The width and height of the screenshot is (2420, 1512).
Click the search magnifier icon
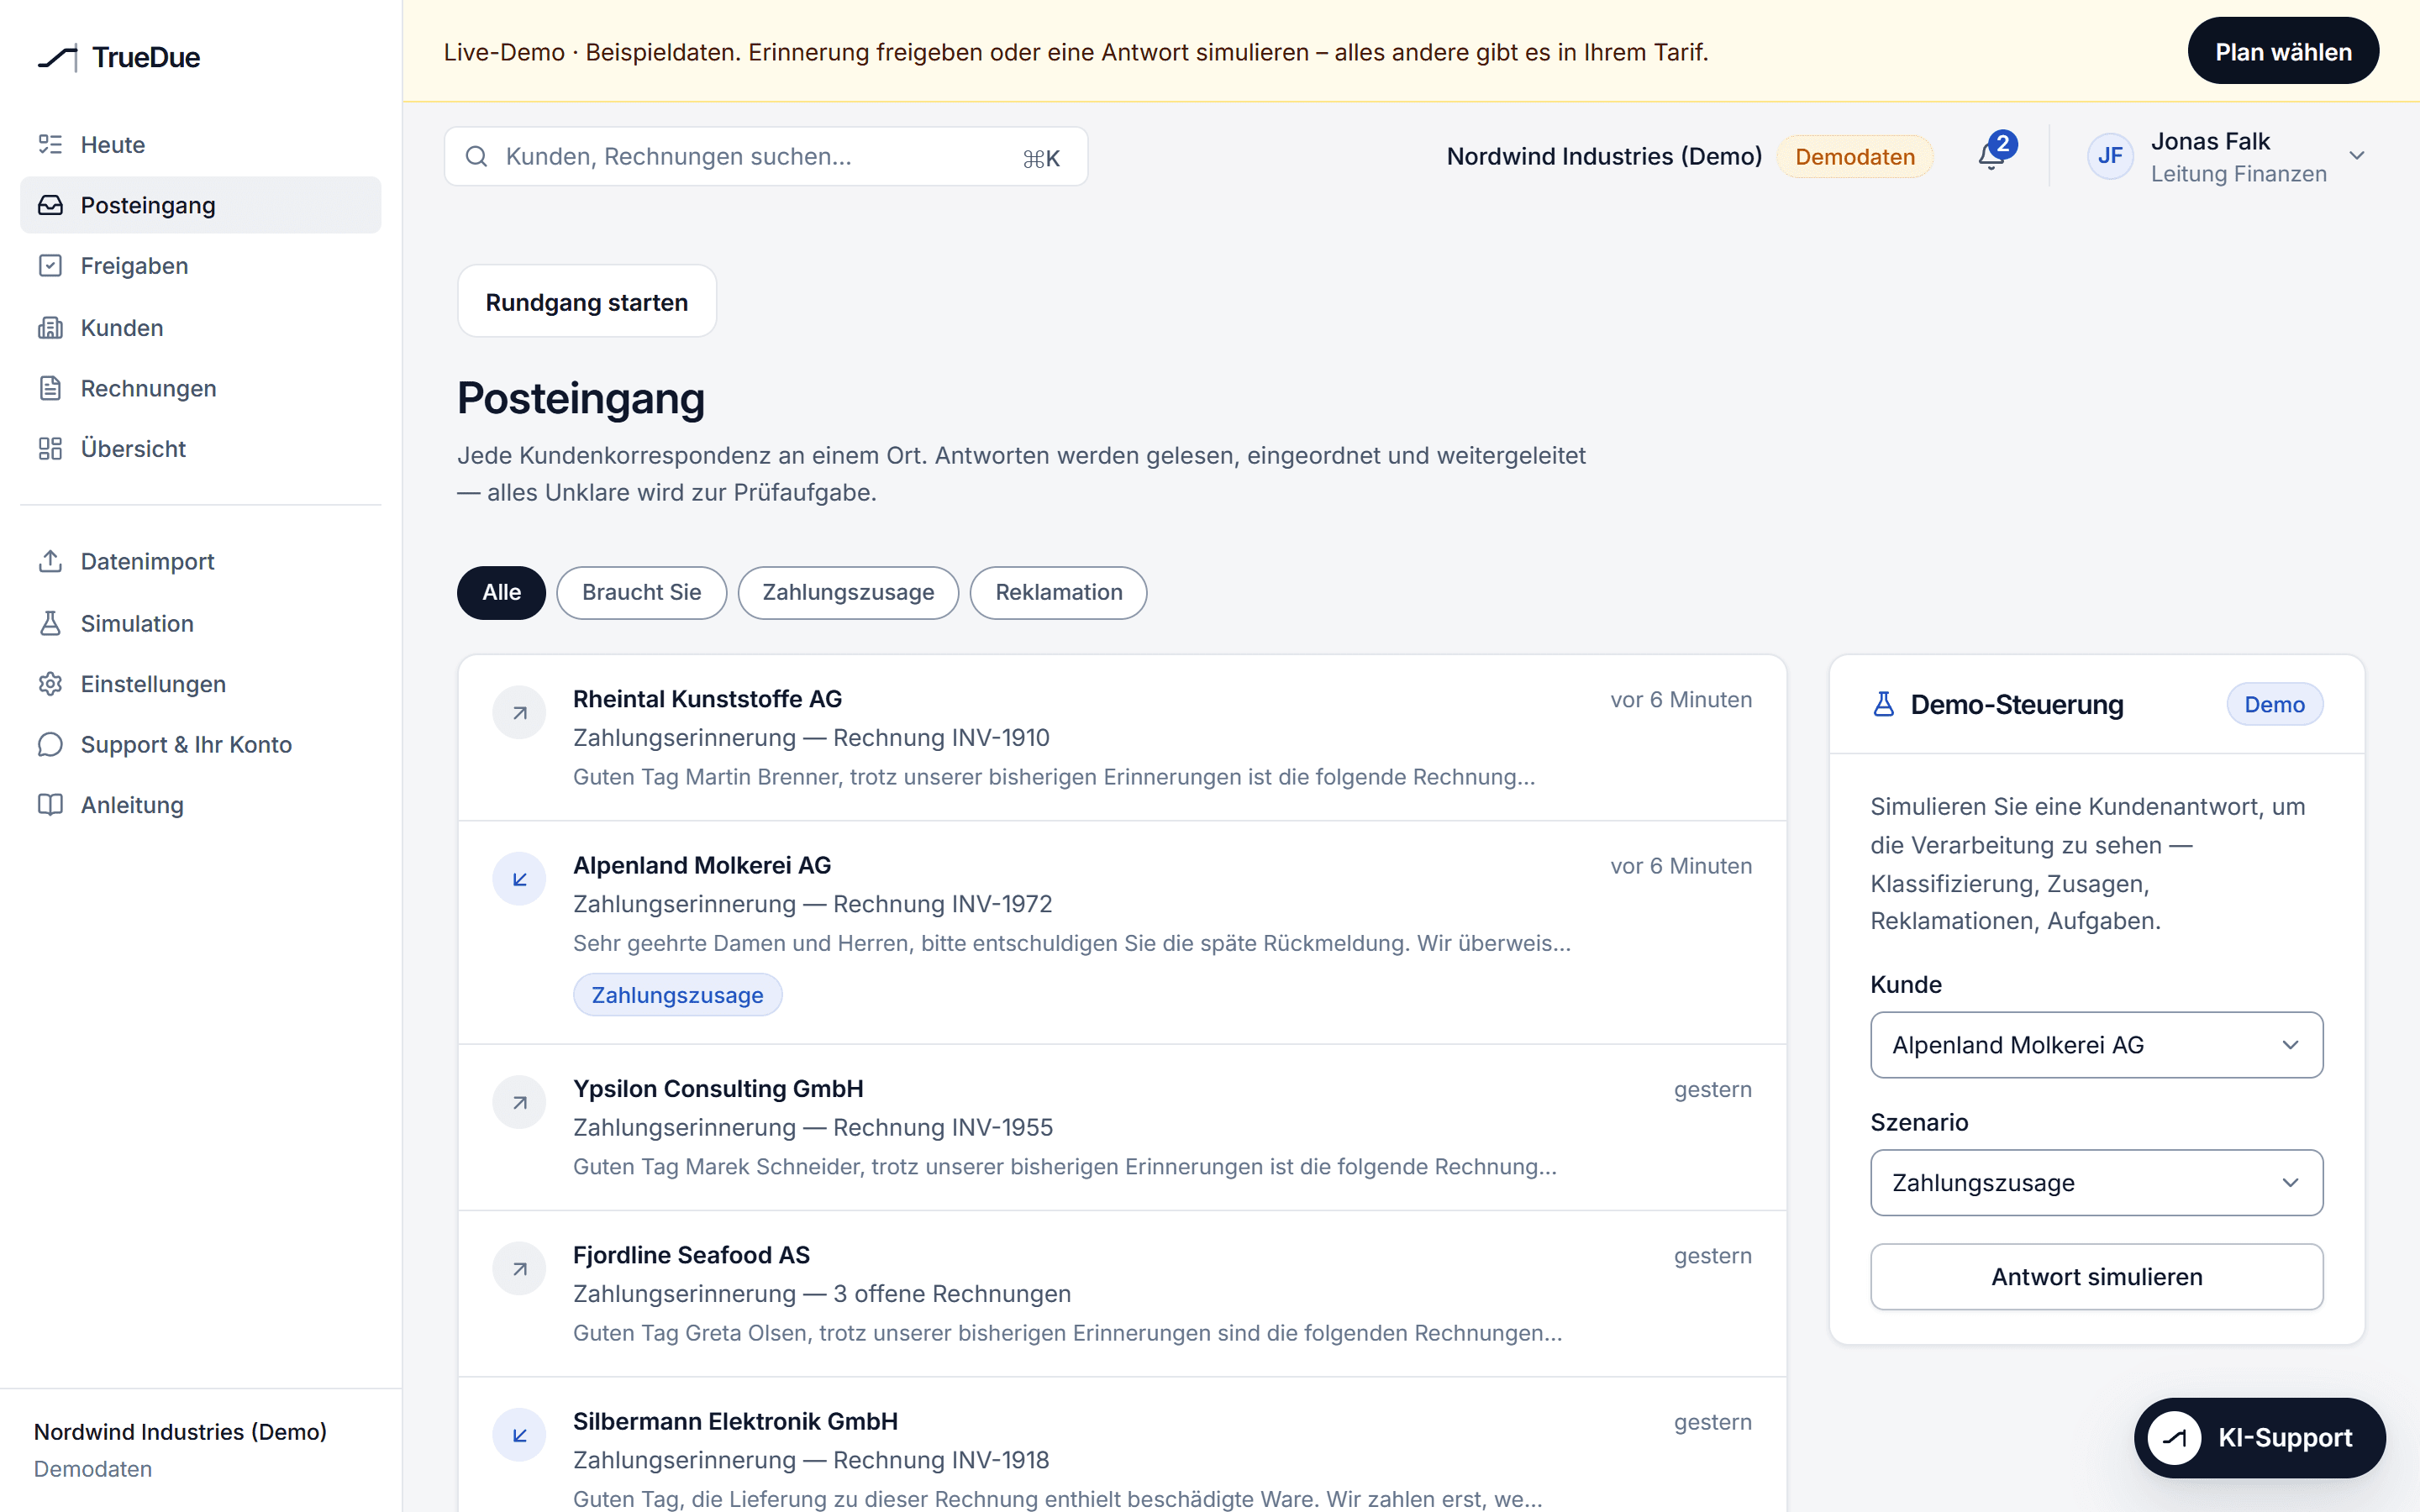[477, 156]
